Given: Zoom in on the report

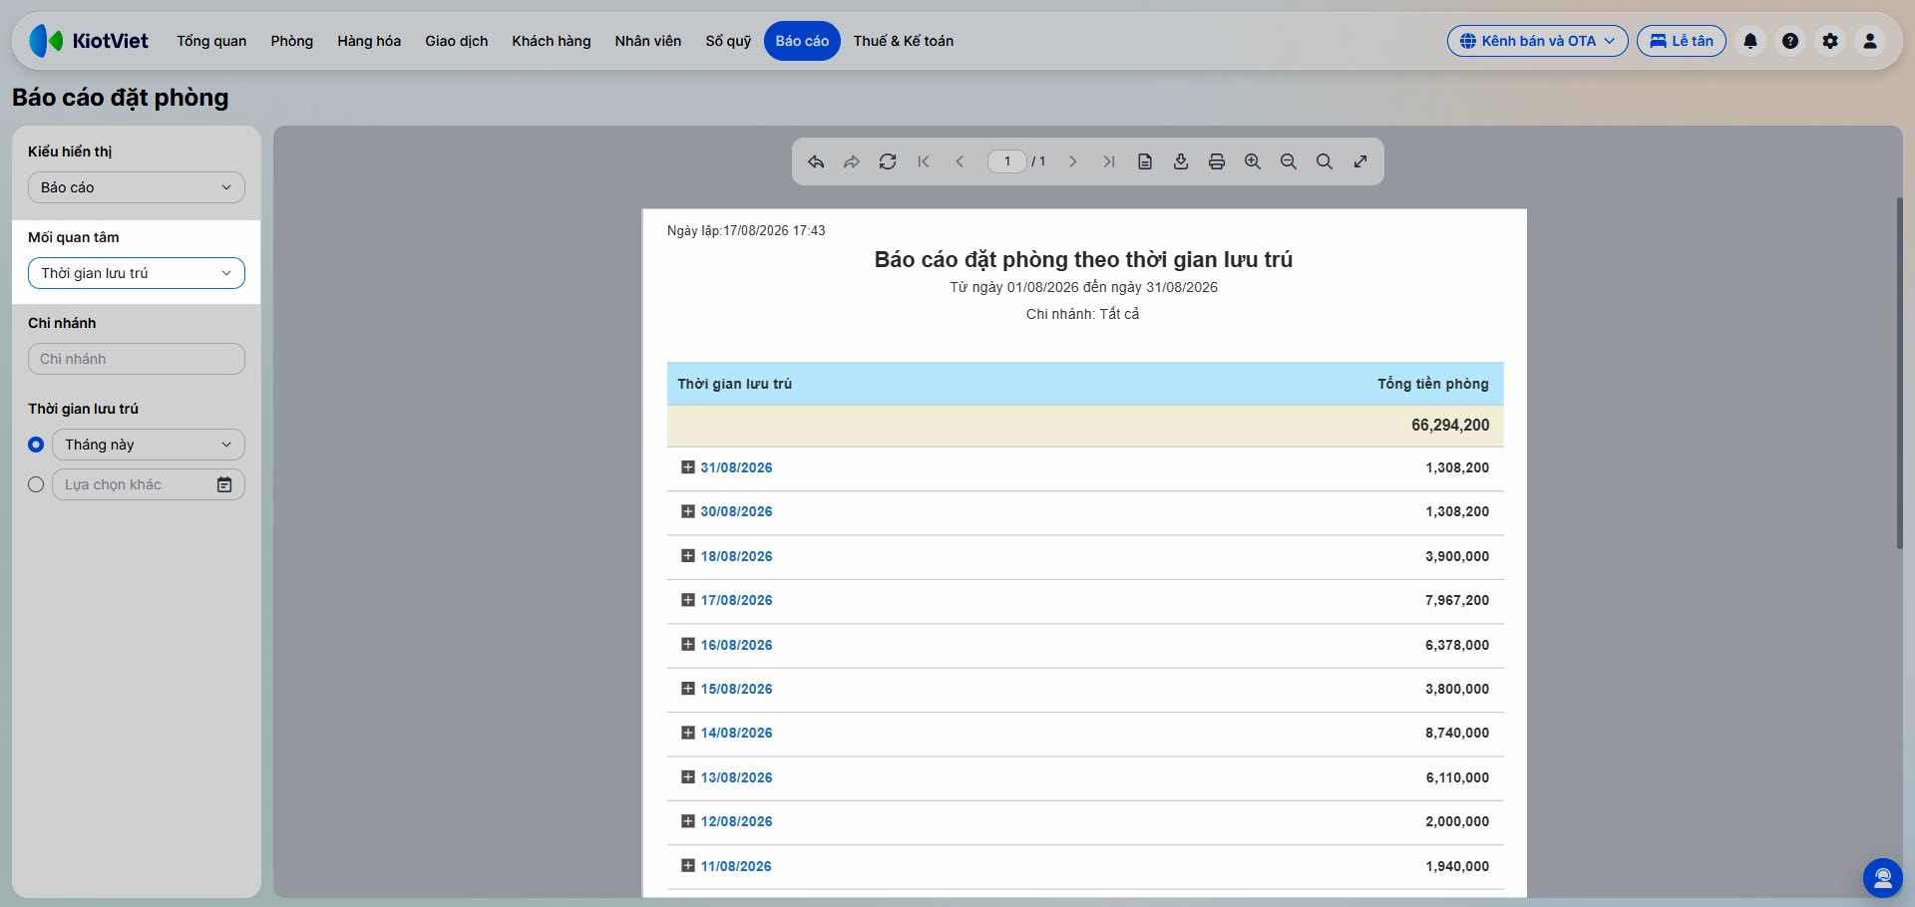Looking at the screenshot, I should coord(1253,161).
